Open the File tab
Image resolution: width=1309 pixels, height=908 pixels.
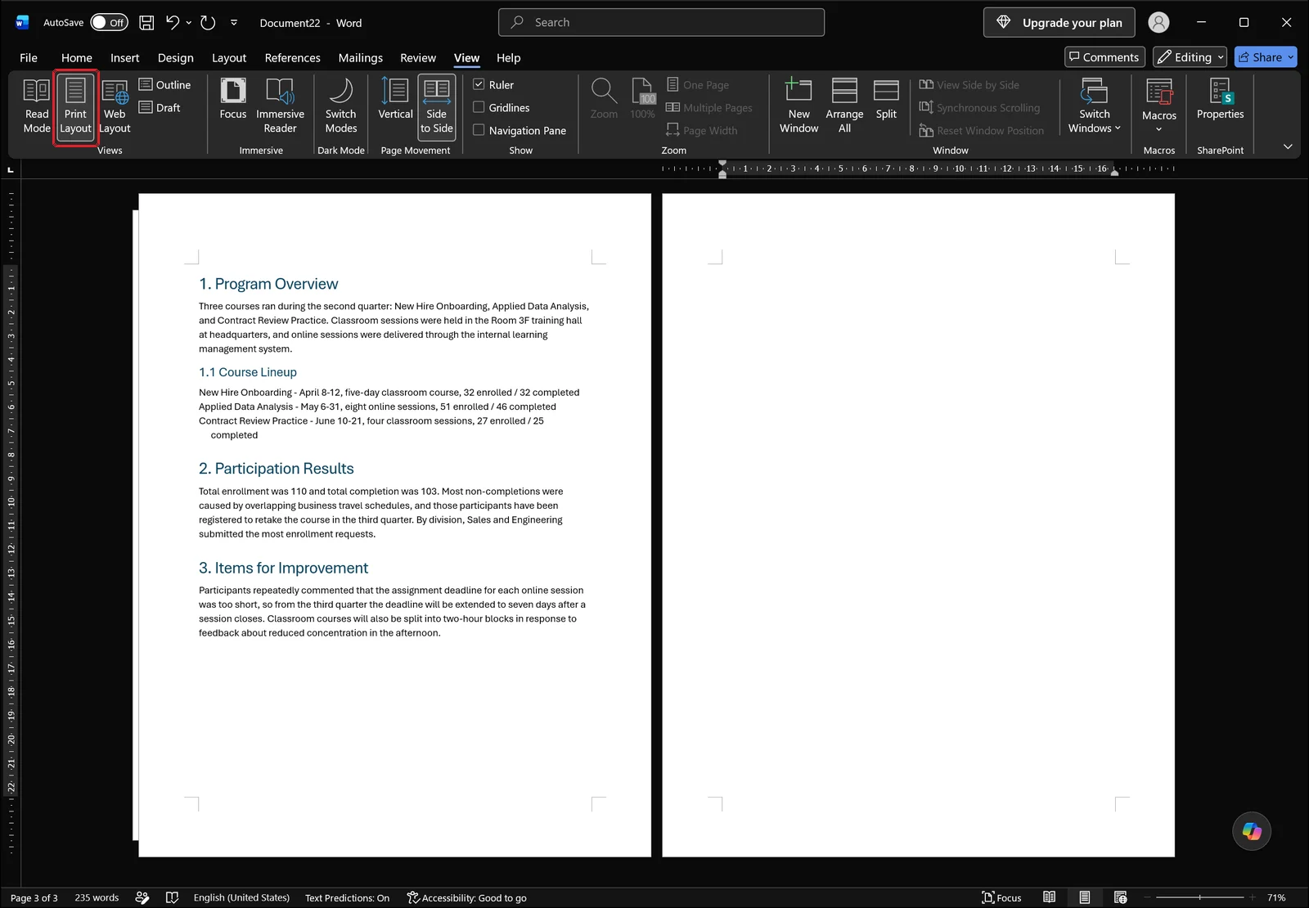pyautogui.click(x=29, y=58)
